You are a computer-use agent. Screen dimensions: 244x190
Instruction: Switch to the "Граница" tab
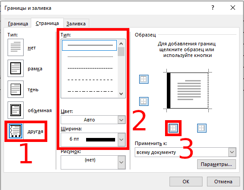(x=18, y=24)
